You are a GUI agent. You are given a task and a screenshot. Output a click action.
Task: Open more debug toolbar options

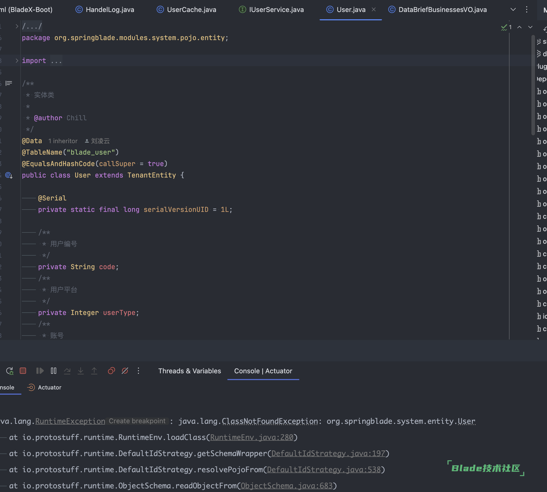coord(138,371)
